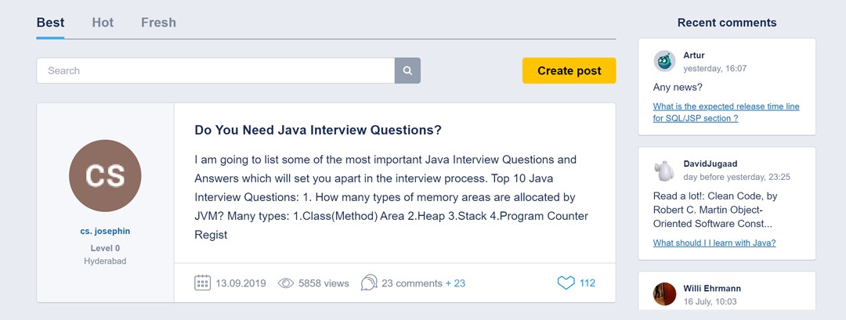The width and height of the screenshot is (846, 320).
Task: Click the '+ 23' new comments link
Action: coord(455,283)
